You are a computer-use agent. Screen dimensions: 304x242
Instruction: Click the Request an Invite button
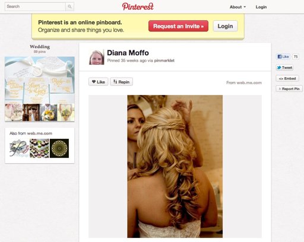pos(178,26)
